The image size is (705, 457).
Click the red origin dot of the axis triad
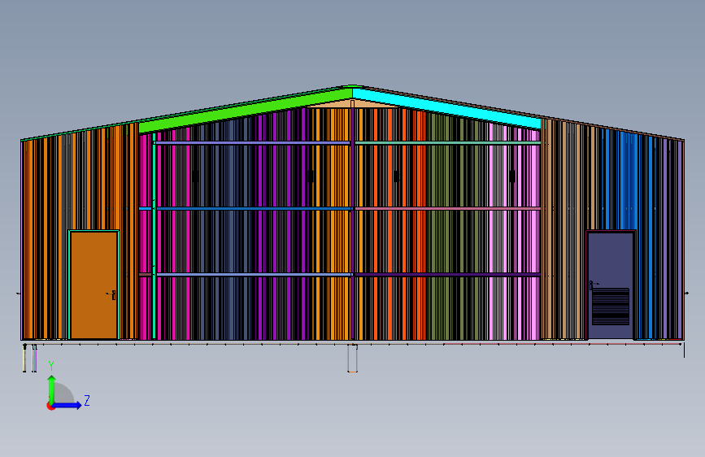(x=50, y=407)
